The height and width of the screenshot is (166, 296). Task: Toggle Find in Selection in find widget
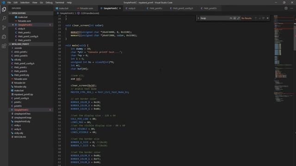[263, 18]
